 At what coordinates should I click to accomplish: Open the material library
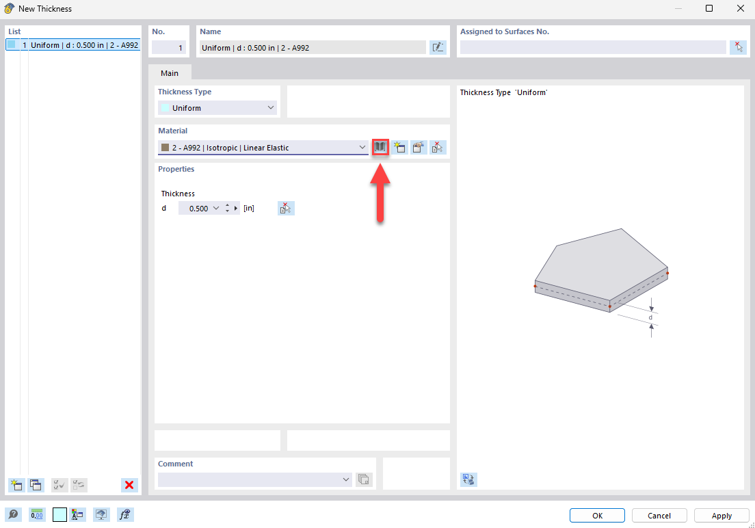tap(380, 147)
